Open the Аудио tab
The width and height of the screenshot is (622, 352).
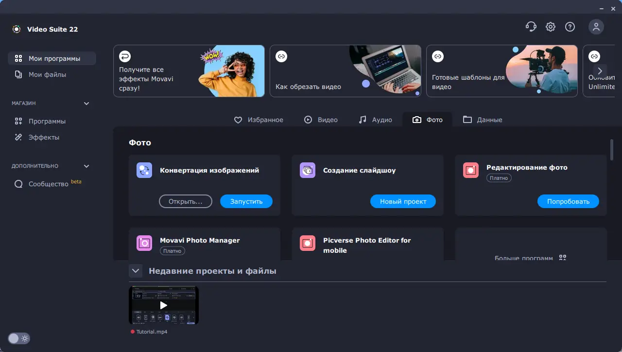tap(375, 120)
